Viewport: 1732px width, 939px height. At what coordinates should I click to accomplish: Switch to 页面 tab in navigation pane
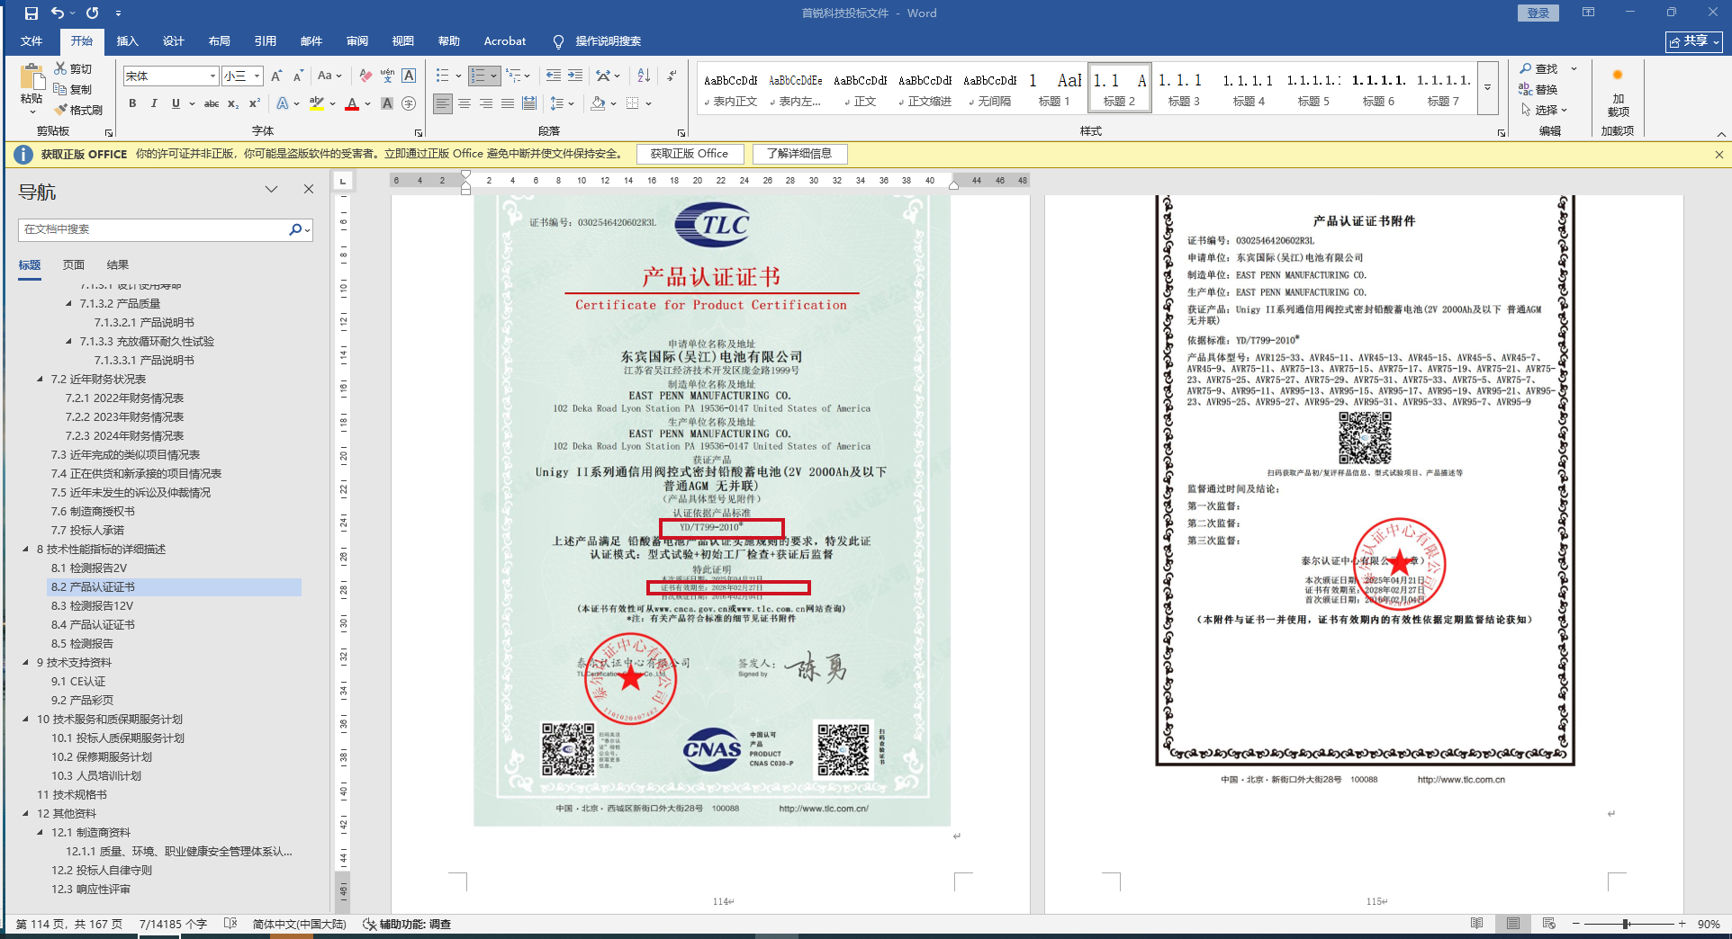pyautogui.click(x=74, y=265)
